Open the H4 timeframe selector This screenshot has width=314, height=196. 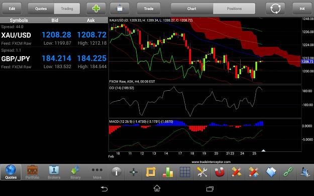coord(302,9)
